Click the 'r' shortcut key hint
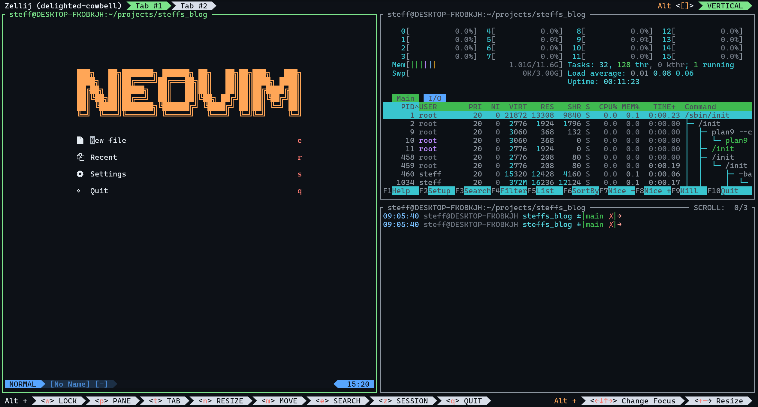 point(299,157)
